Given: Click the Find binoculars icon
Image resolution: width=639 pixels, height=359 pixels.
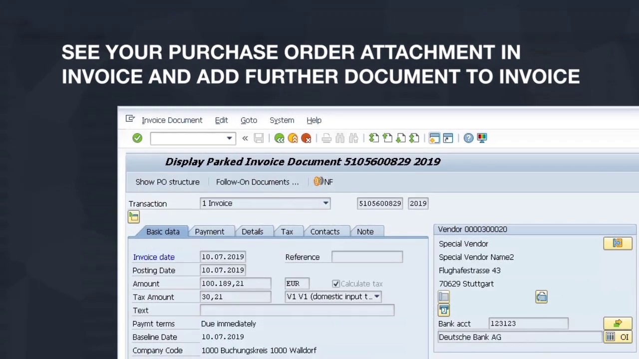Looking at the screenshot, I should [x=340, y=138].
